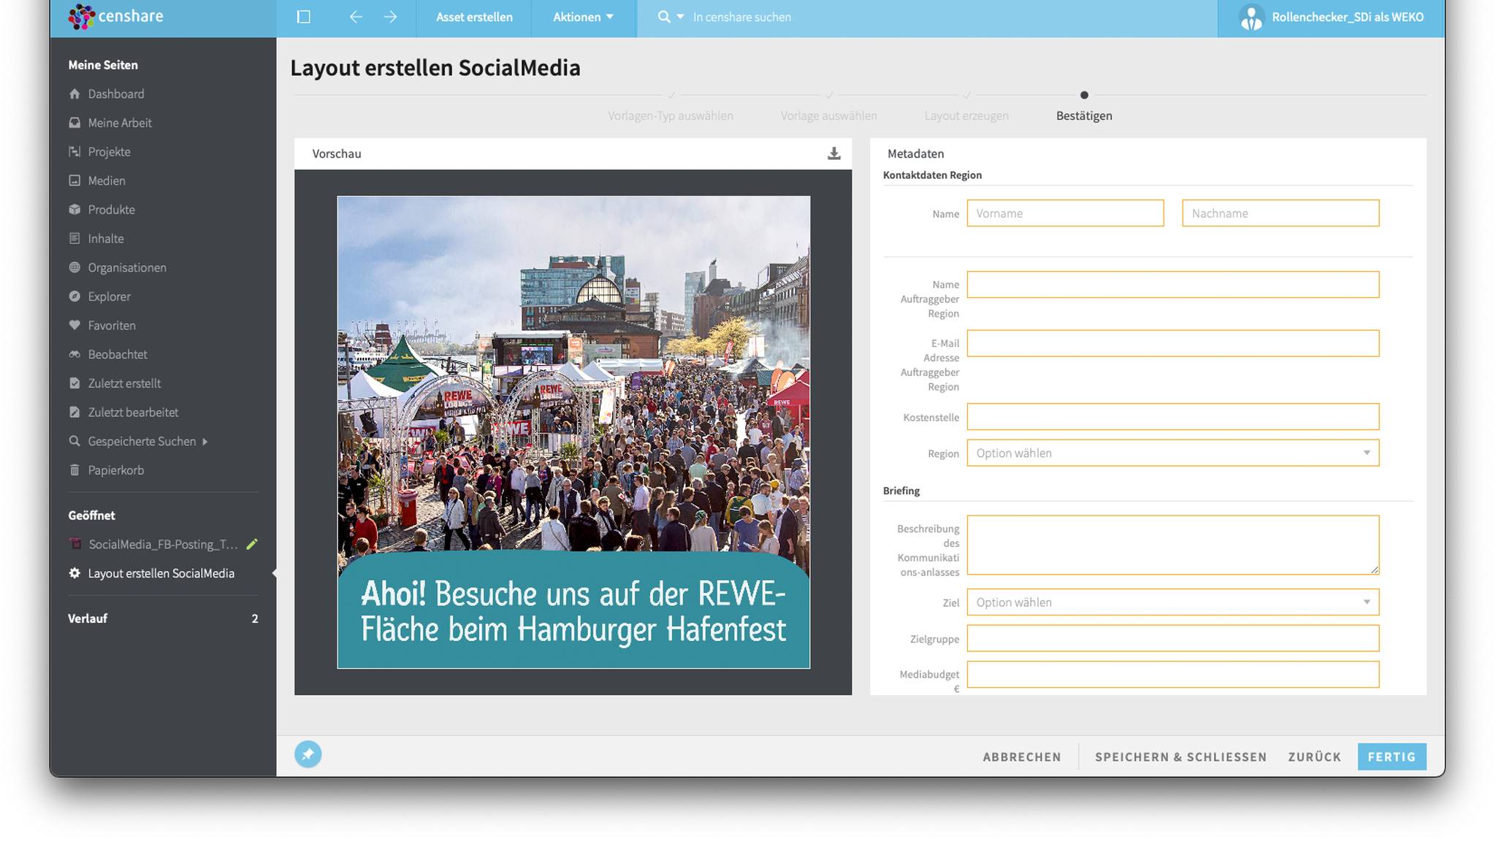The image size is (1496, 844).
Task: Click the Kostenstelle input field
Action: [1173, 417]
